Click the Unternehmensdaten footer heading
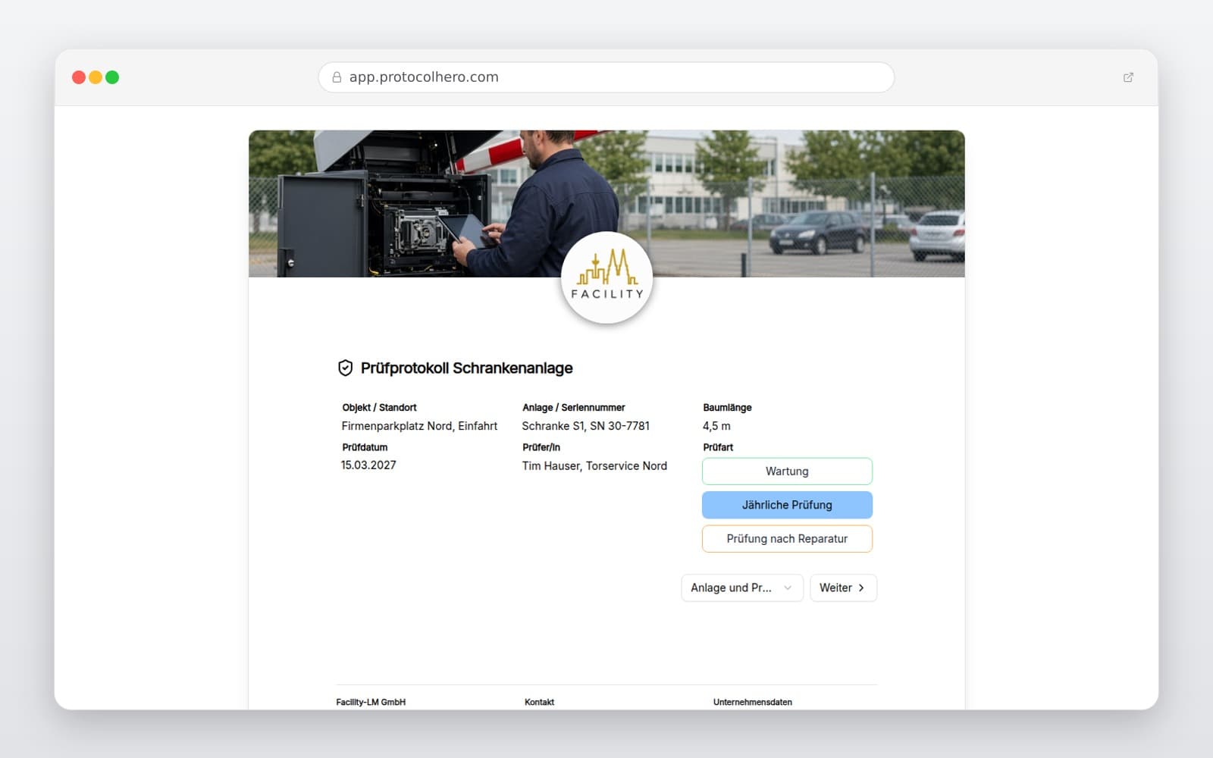 pyautogui.click(x=753, y=703)
